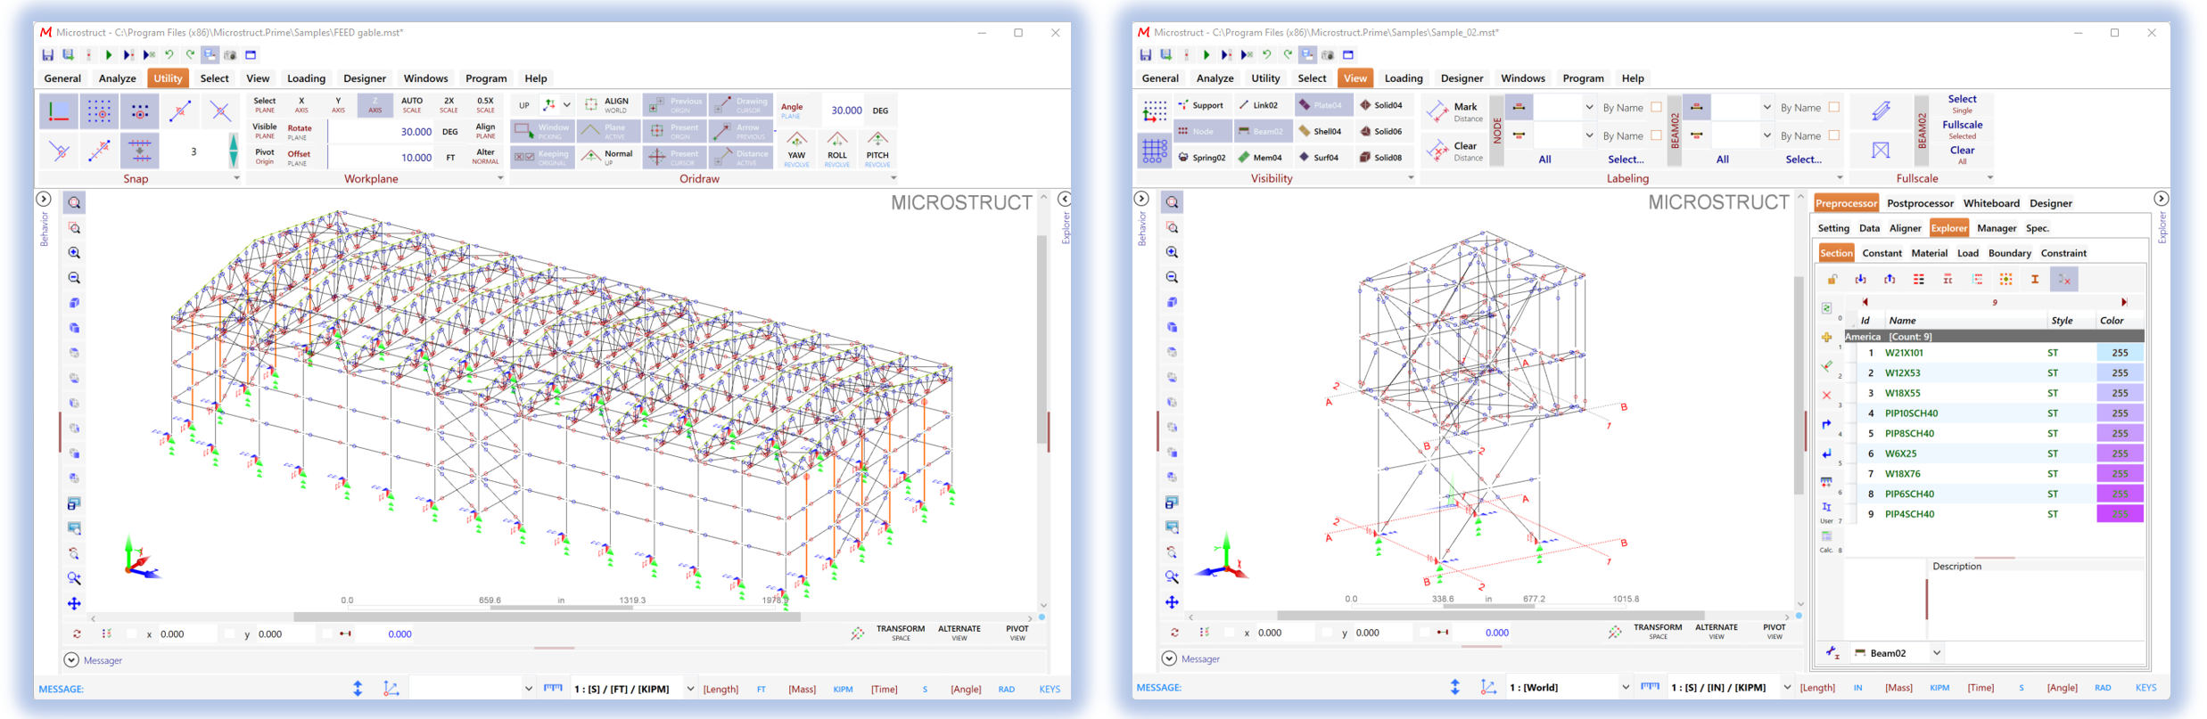Collapse Messager panel in left window

coord(71,660)
